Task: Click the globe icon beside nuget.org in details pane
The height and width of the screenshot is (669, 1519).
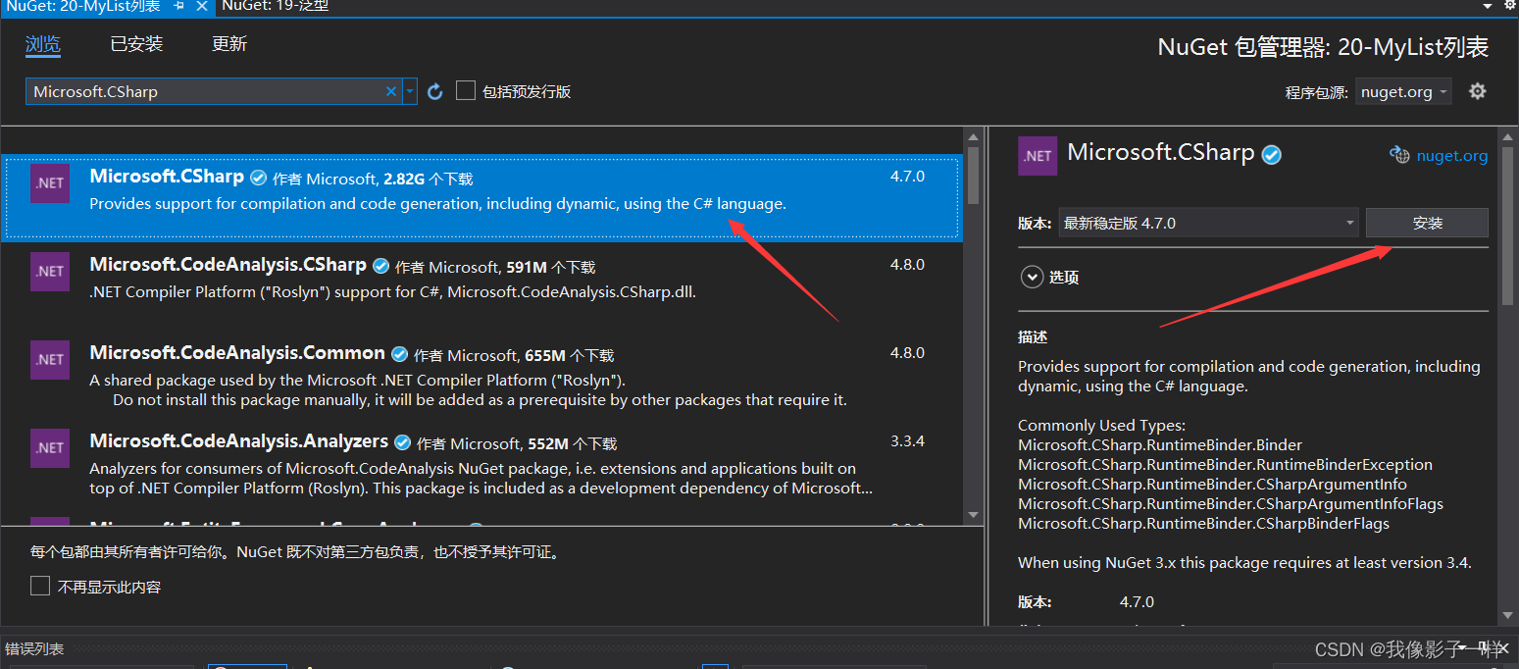Action: tap(1399, 154)
